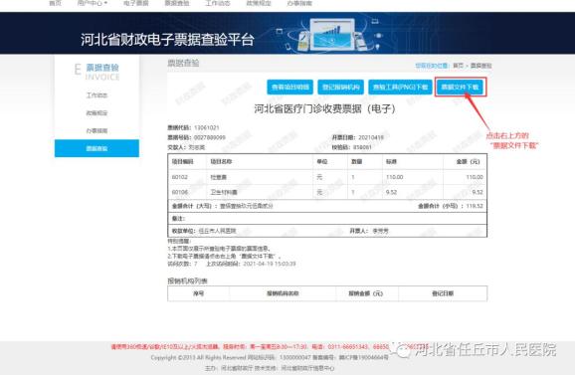Select 工作动态 in left sidebar
575x375 pixels.
tap(96, 95)
